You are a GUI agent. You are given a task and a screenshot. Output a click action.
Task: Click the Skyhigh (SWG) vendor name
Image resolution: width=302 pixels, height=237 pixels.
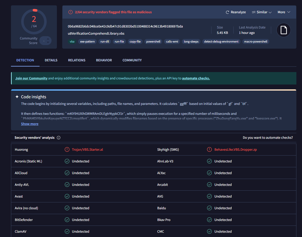point(168,149)
